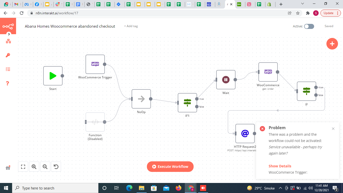Select the disabled Function node
The image size is (343, 193).
point(95,122)
